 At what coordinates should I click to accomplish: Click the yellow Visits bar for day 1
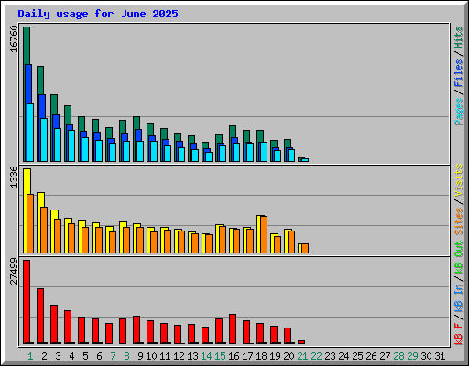pos(27,181)
